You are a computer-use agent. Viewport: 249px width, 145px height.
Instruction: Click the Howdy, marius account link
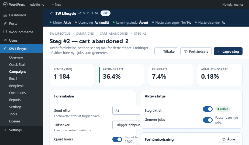[233, 5]
